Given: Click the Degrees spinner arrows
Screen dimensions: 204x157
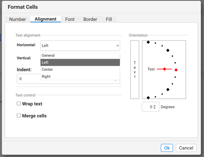Looking at the screenshot, I should tap(155, 107).
